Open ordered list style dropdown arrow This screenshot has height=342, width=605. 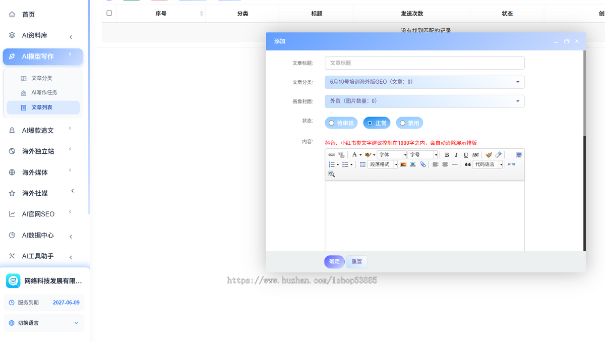point(338,164)
